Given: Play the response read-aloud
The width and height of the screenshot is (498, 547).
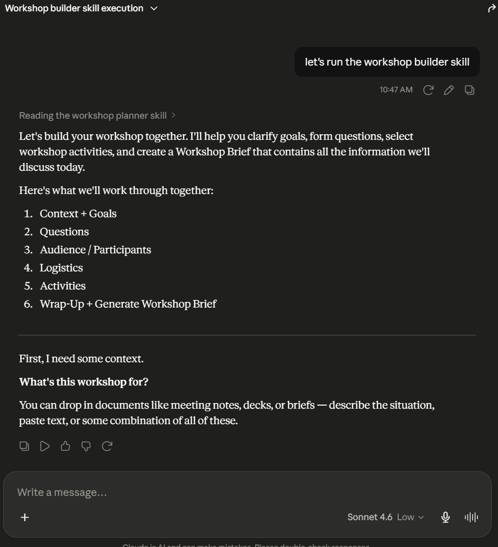Looking at the screenshot, I should (45, 446).
